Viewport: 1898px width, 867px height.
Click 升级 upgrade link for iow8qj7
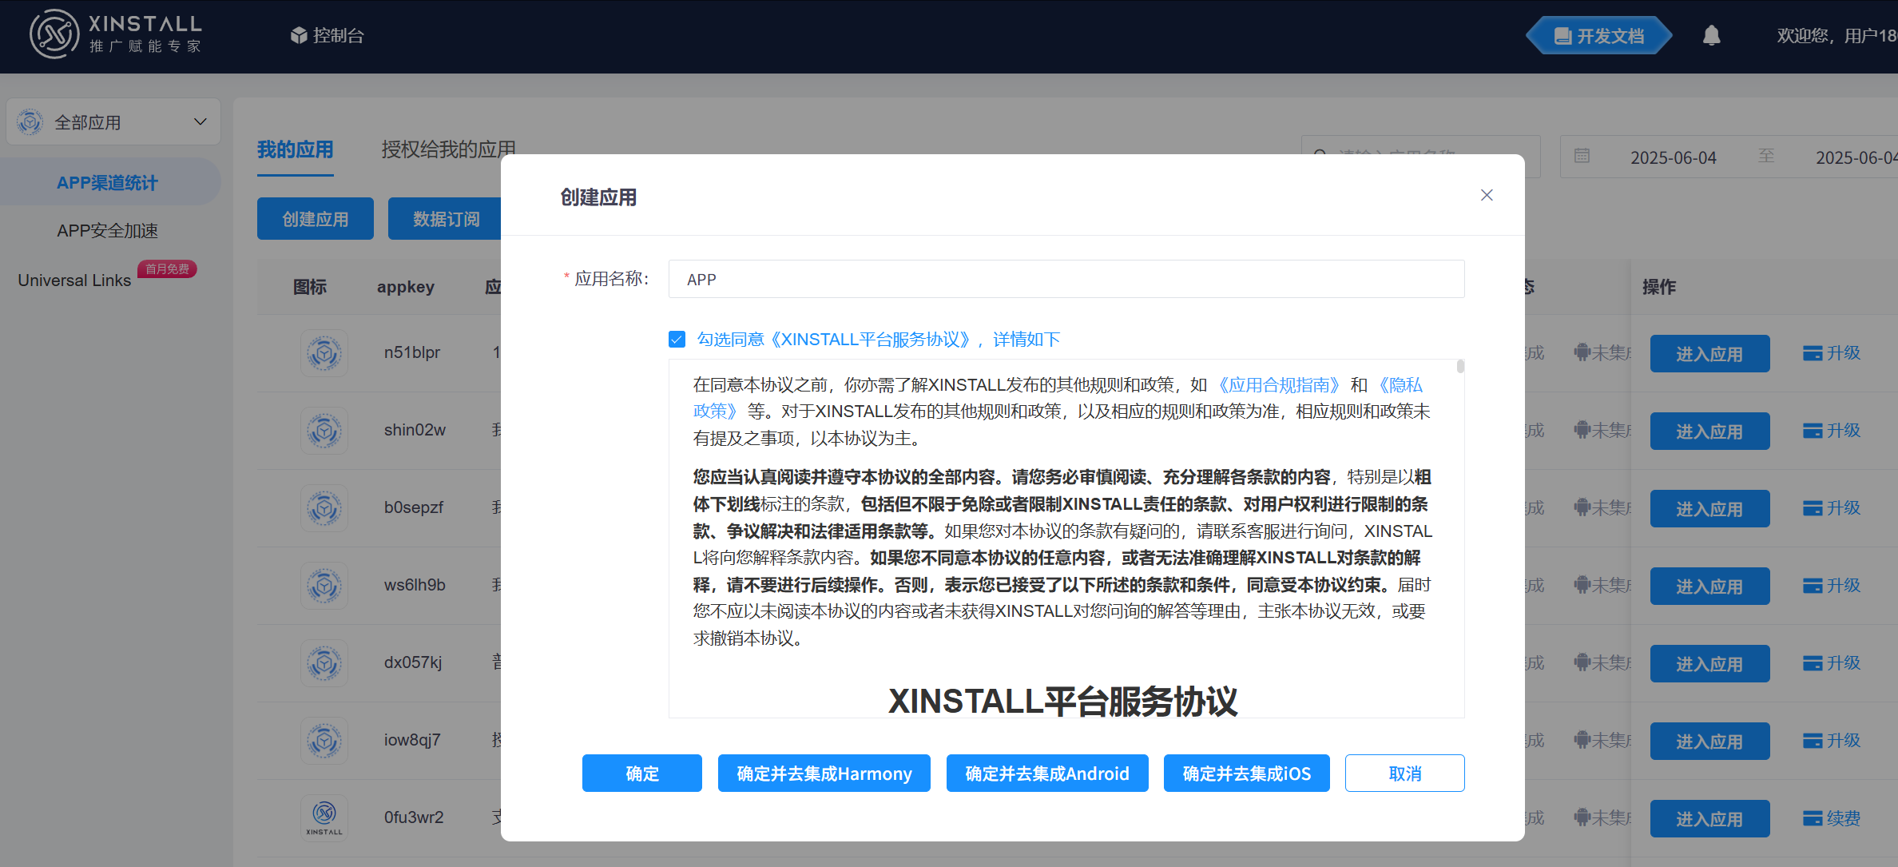click(1832, 741)
